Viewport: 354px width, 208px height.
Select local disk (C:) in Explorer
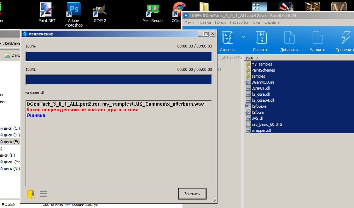(10, 128)
